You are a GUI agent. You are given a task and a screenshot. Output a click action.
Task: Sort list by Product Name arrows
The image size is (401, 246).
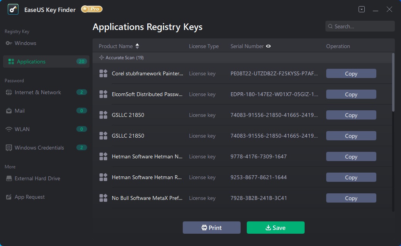pos(137,46)
